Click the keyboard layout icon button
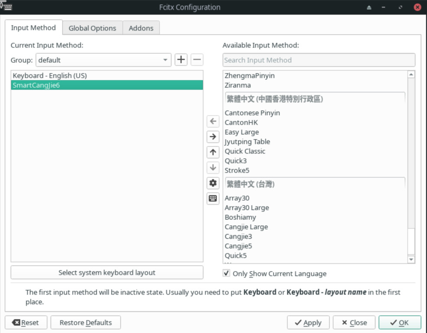 point(213,199)
